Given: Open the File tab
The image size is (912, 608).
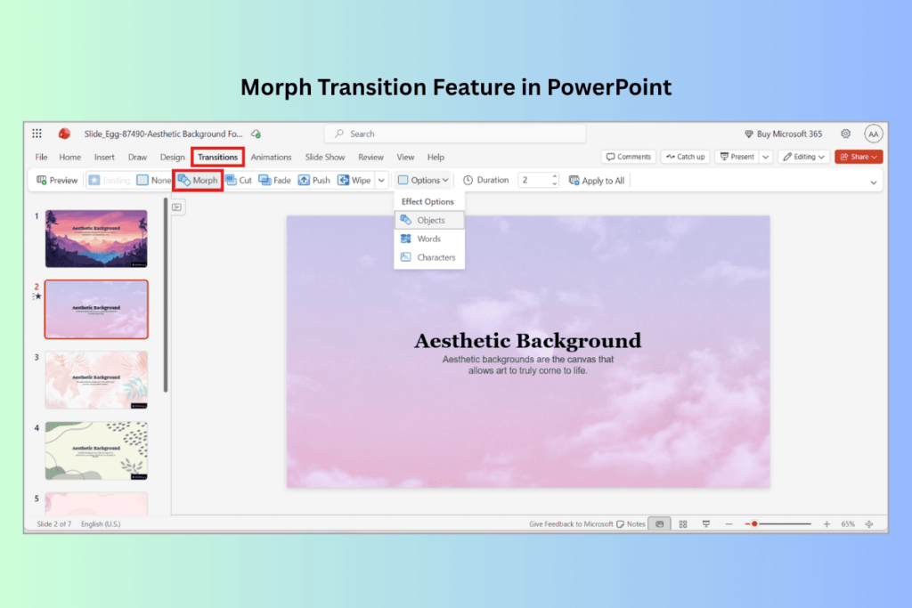Looking at the screenshot, I should point(41,157).
